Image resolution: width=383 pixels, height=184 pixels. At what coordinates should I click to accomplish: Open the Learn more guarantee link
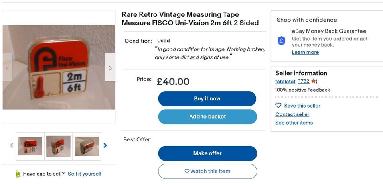pyautogui.click(x=305, y=52)
